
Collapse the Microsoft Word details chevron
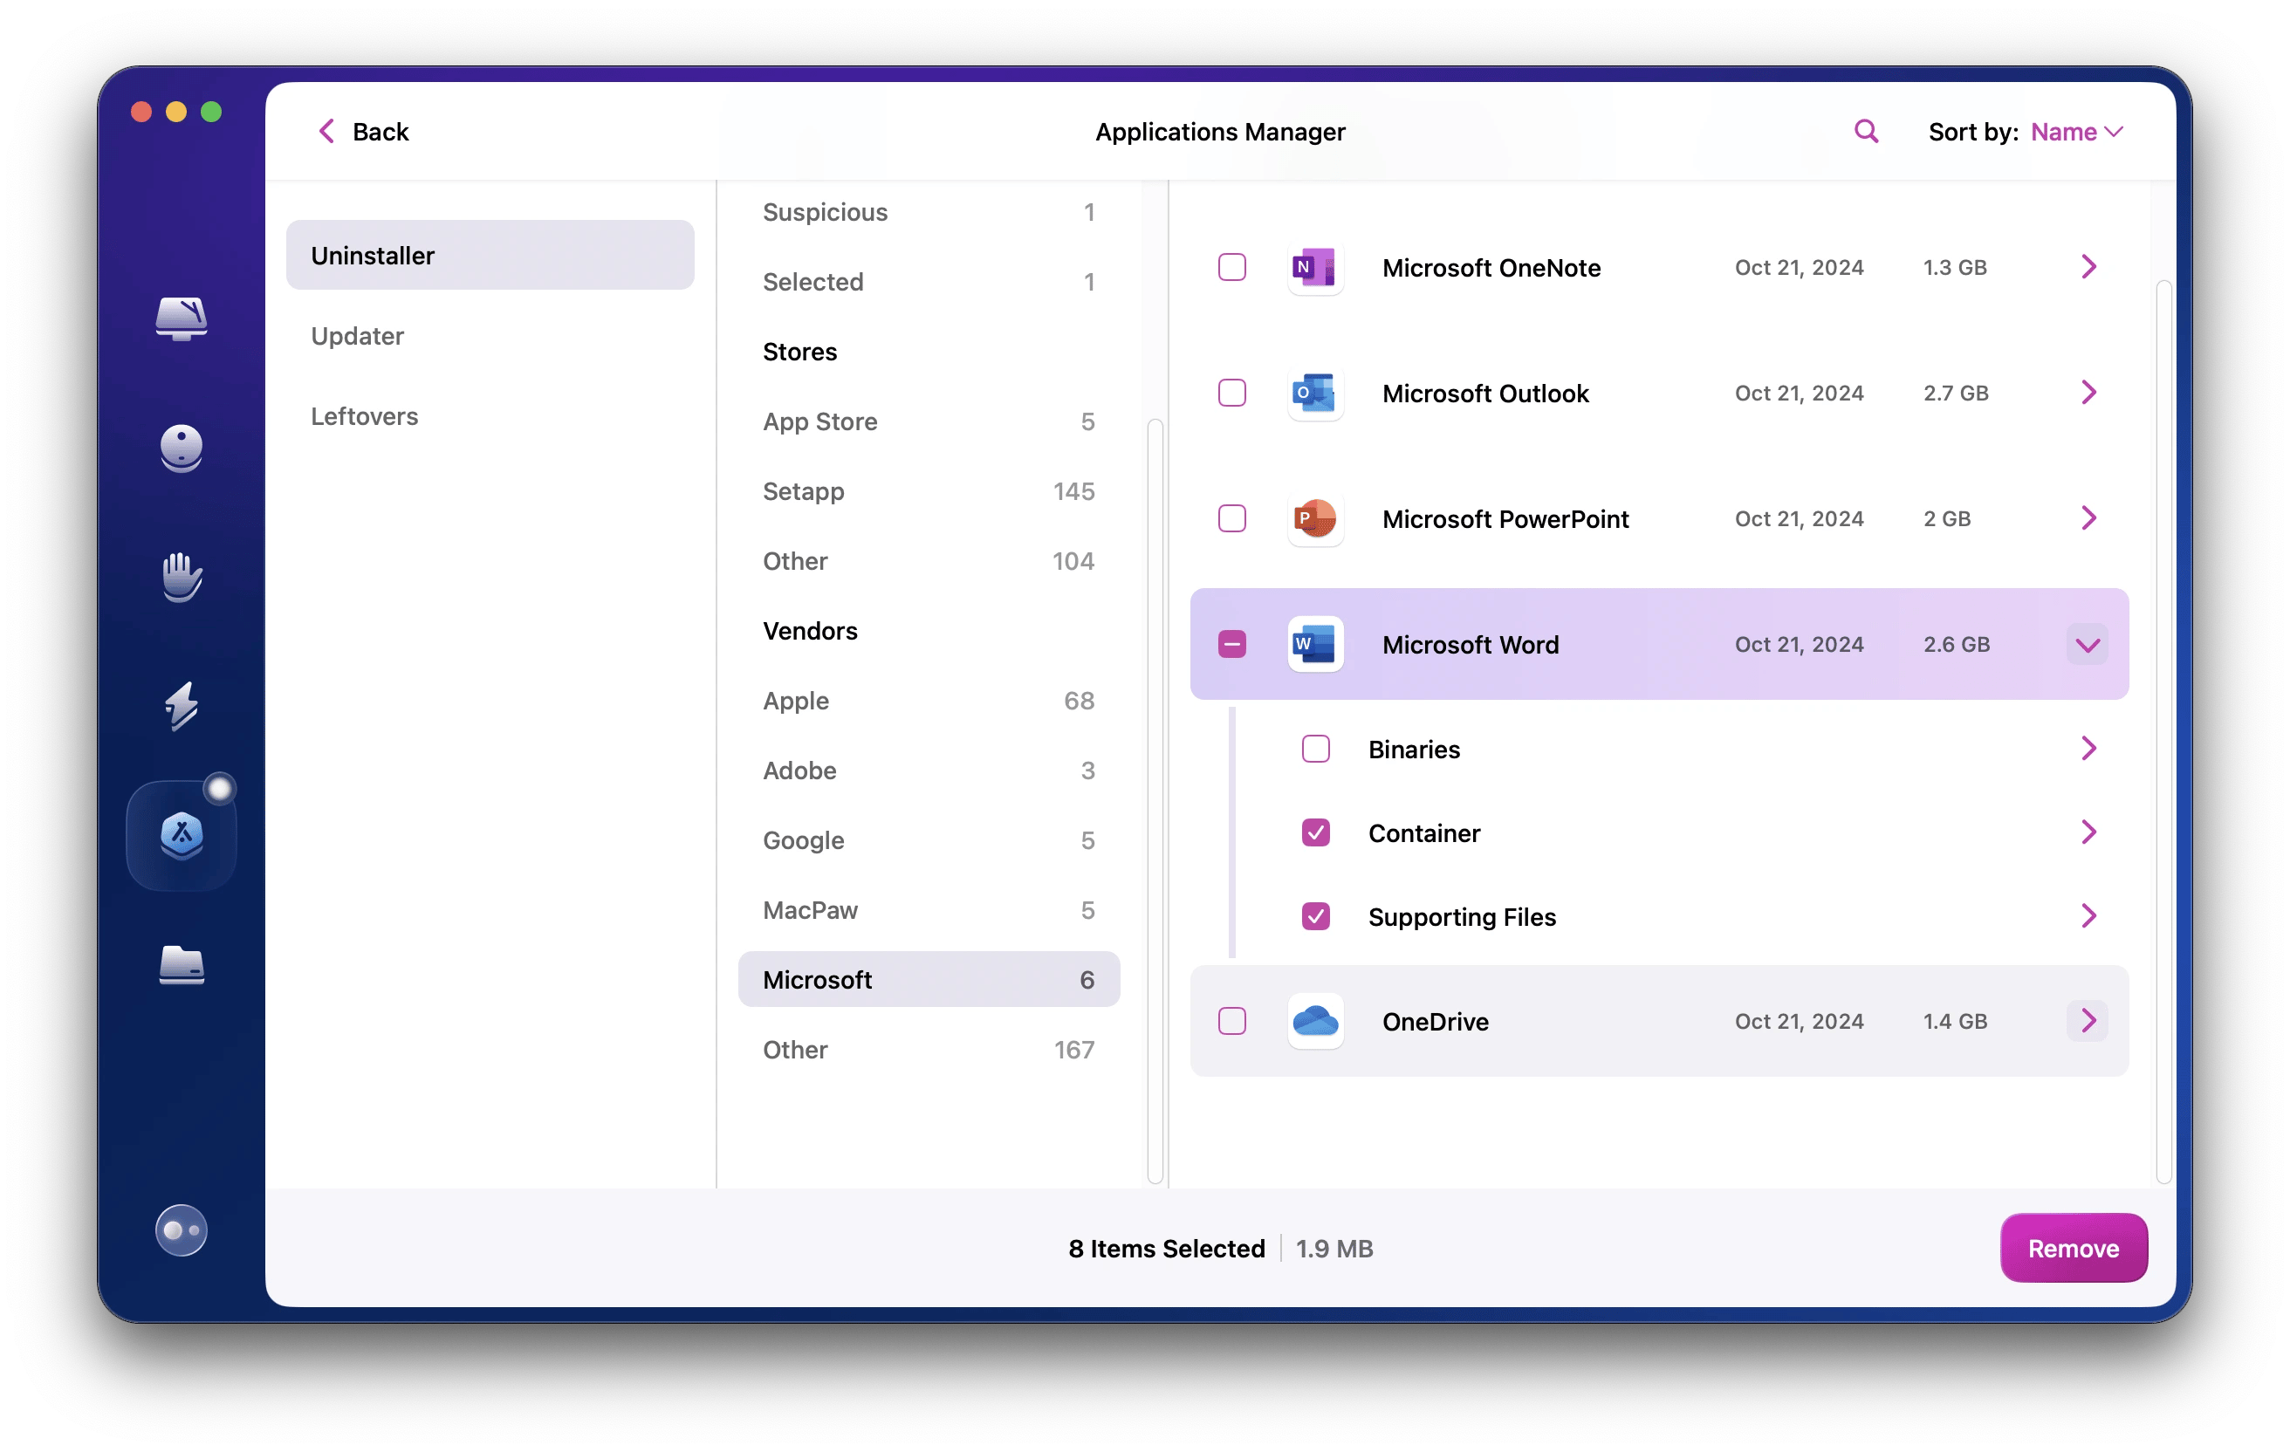coord(2088,645)
